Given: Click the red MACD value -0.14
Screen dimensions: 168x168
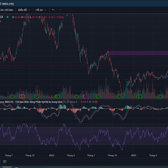Looking at the screenshot, I should tap(83, 102).
